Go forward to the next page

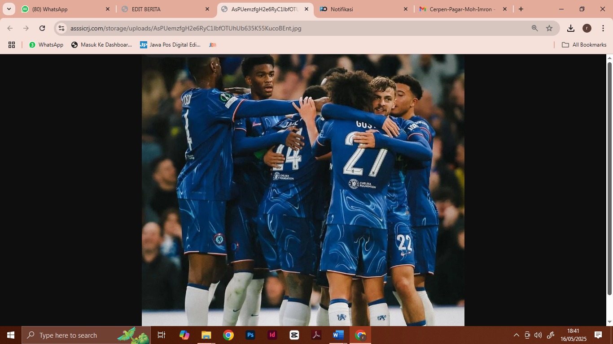pos(26,28)
